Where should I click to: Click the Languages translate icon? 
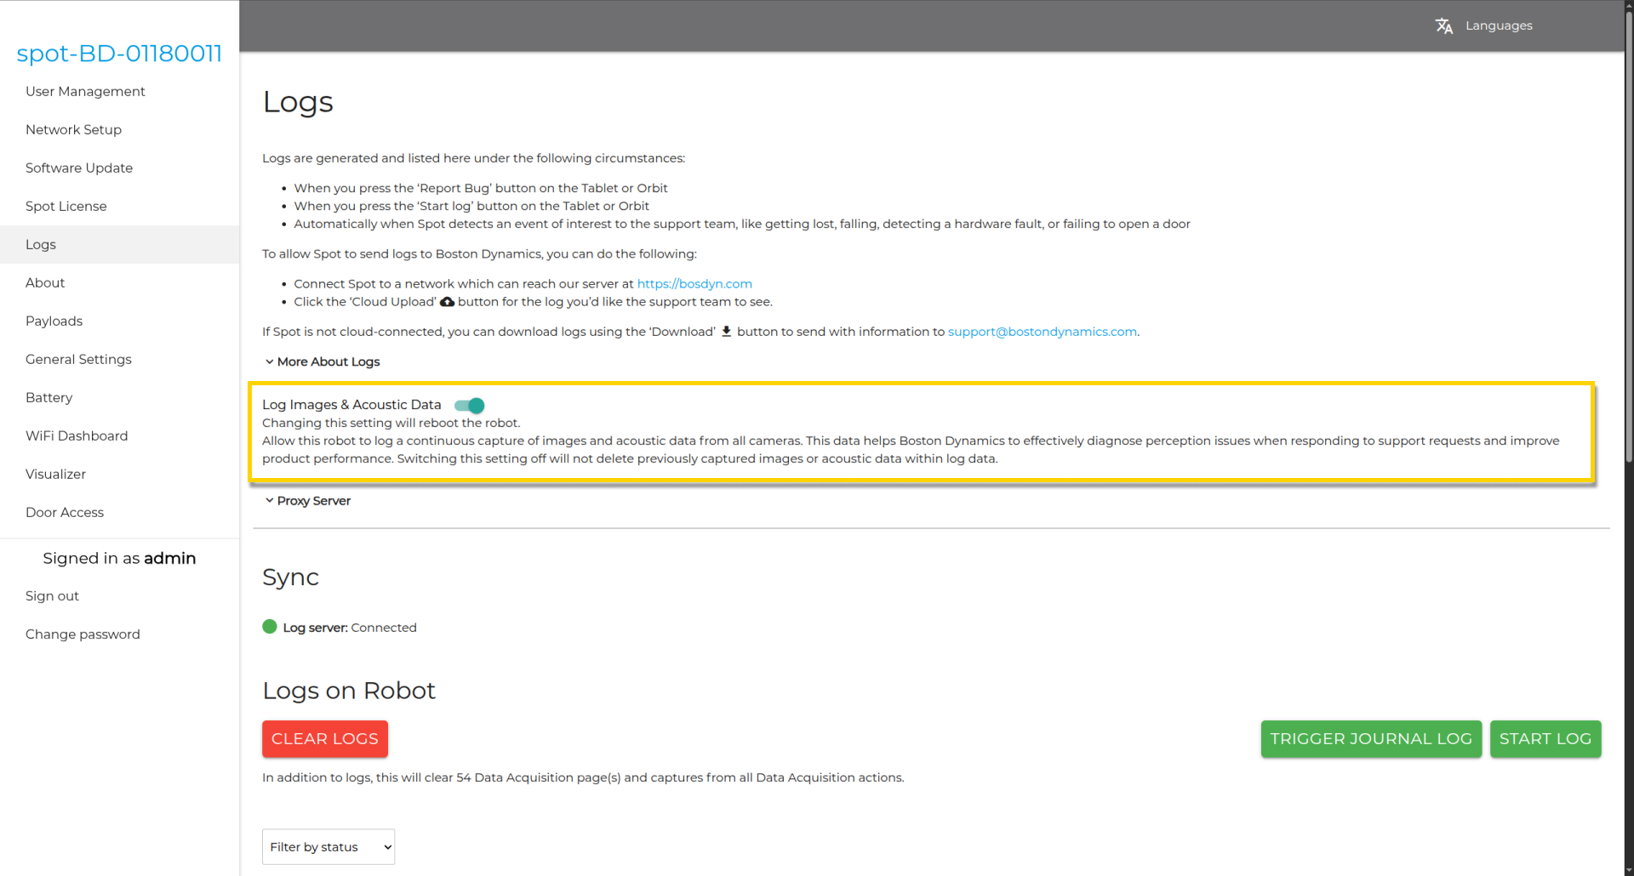point(1443,26)
